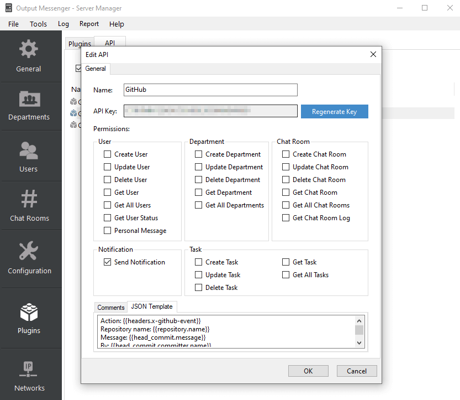Enable Get User Status permission
Viewport: 460px width, 400px height.
[x=107, y=218]
